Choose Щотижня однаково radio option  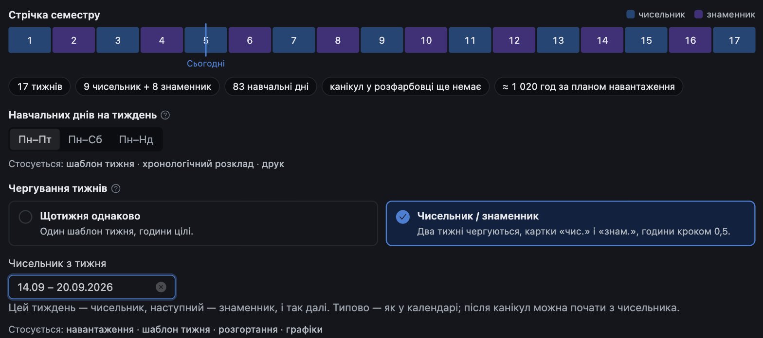pos(193,223)
